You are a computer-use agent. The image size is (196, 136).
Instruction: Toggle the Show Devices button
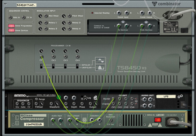point(11,30)
